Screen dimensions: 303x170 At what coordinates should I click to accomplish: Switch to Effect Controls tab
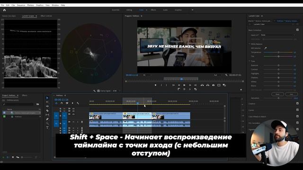[x=46, y=16]
